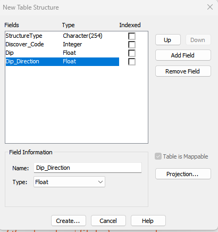
Task: Click into the field Name input
Action: (x=88, y=168)
